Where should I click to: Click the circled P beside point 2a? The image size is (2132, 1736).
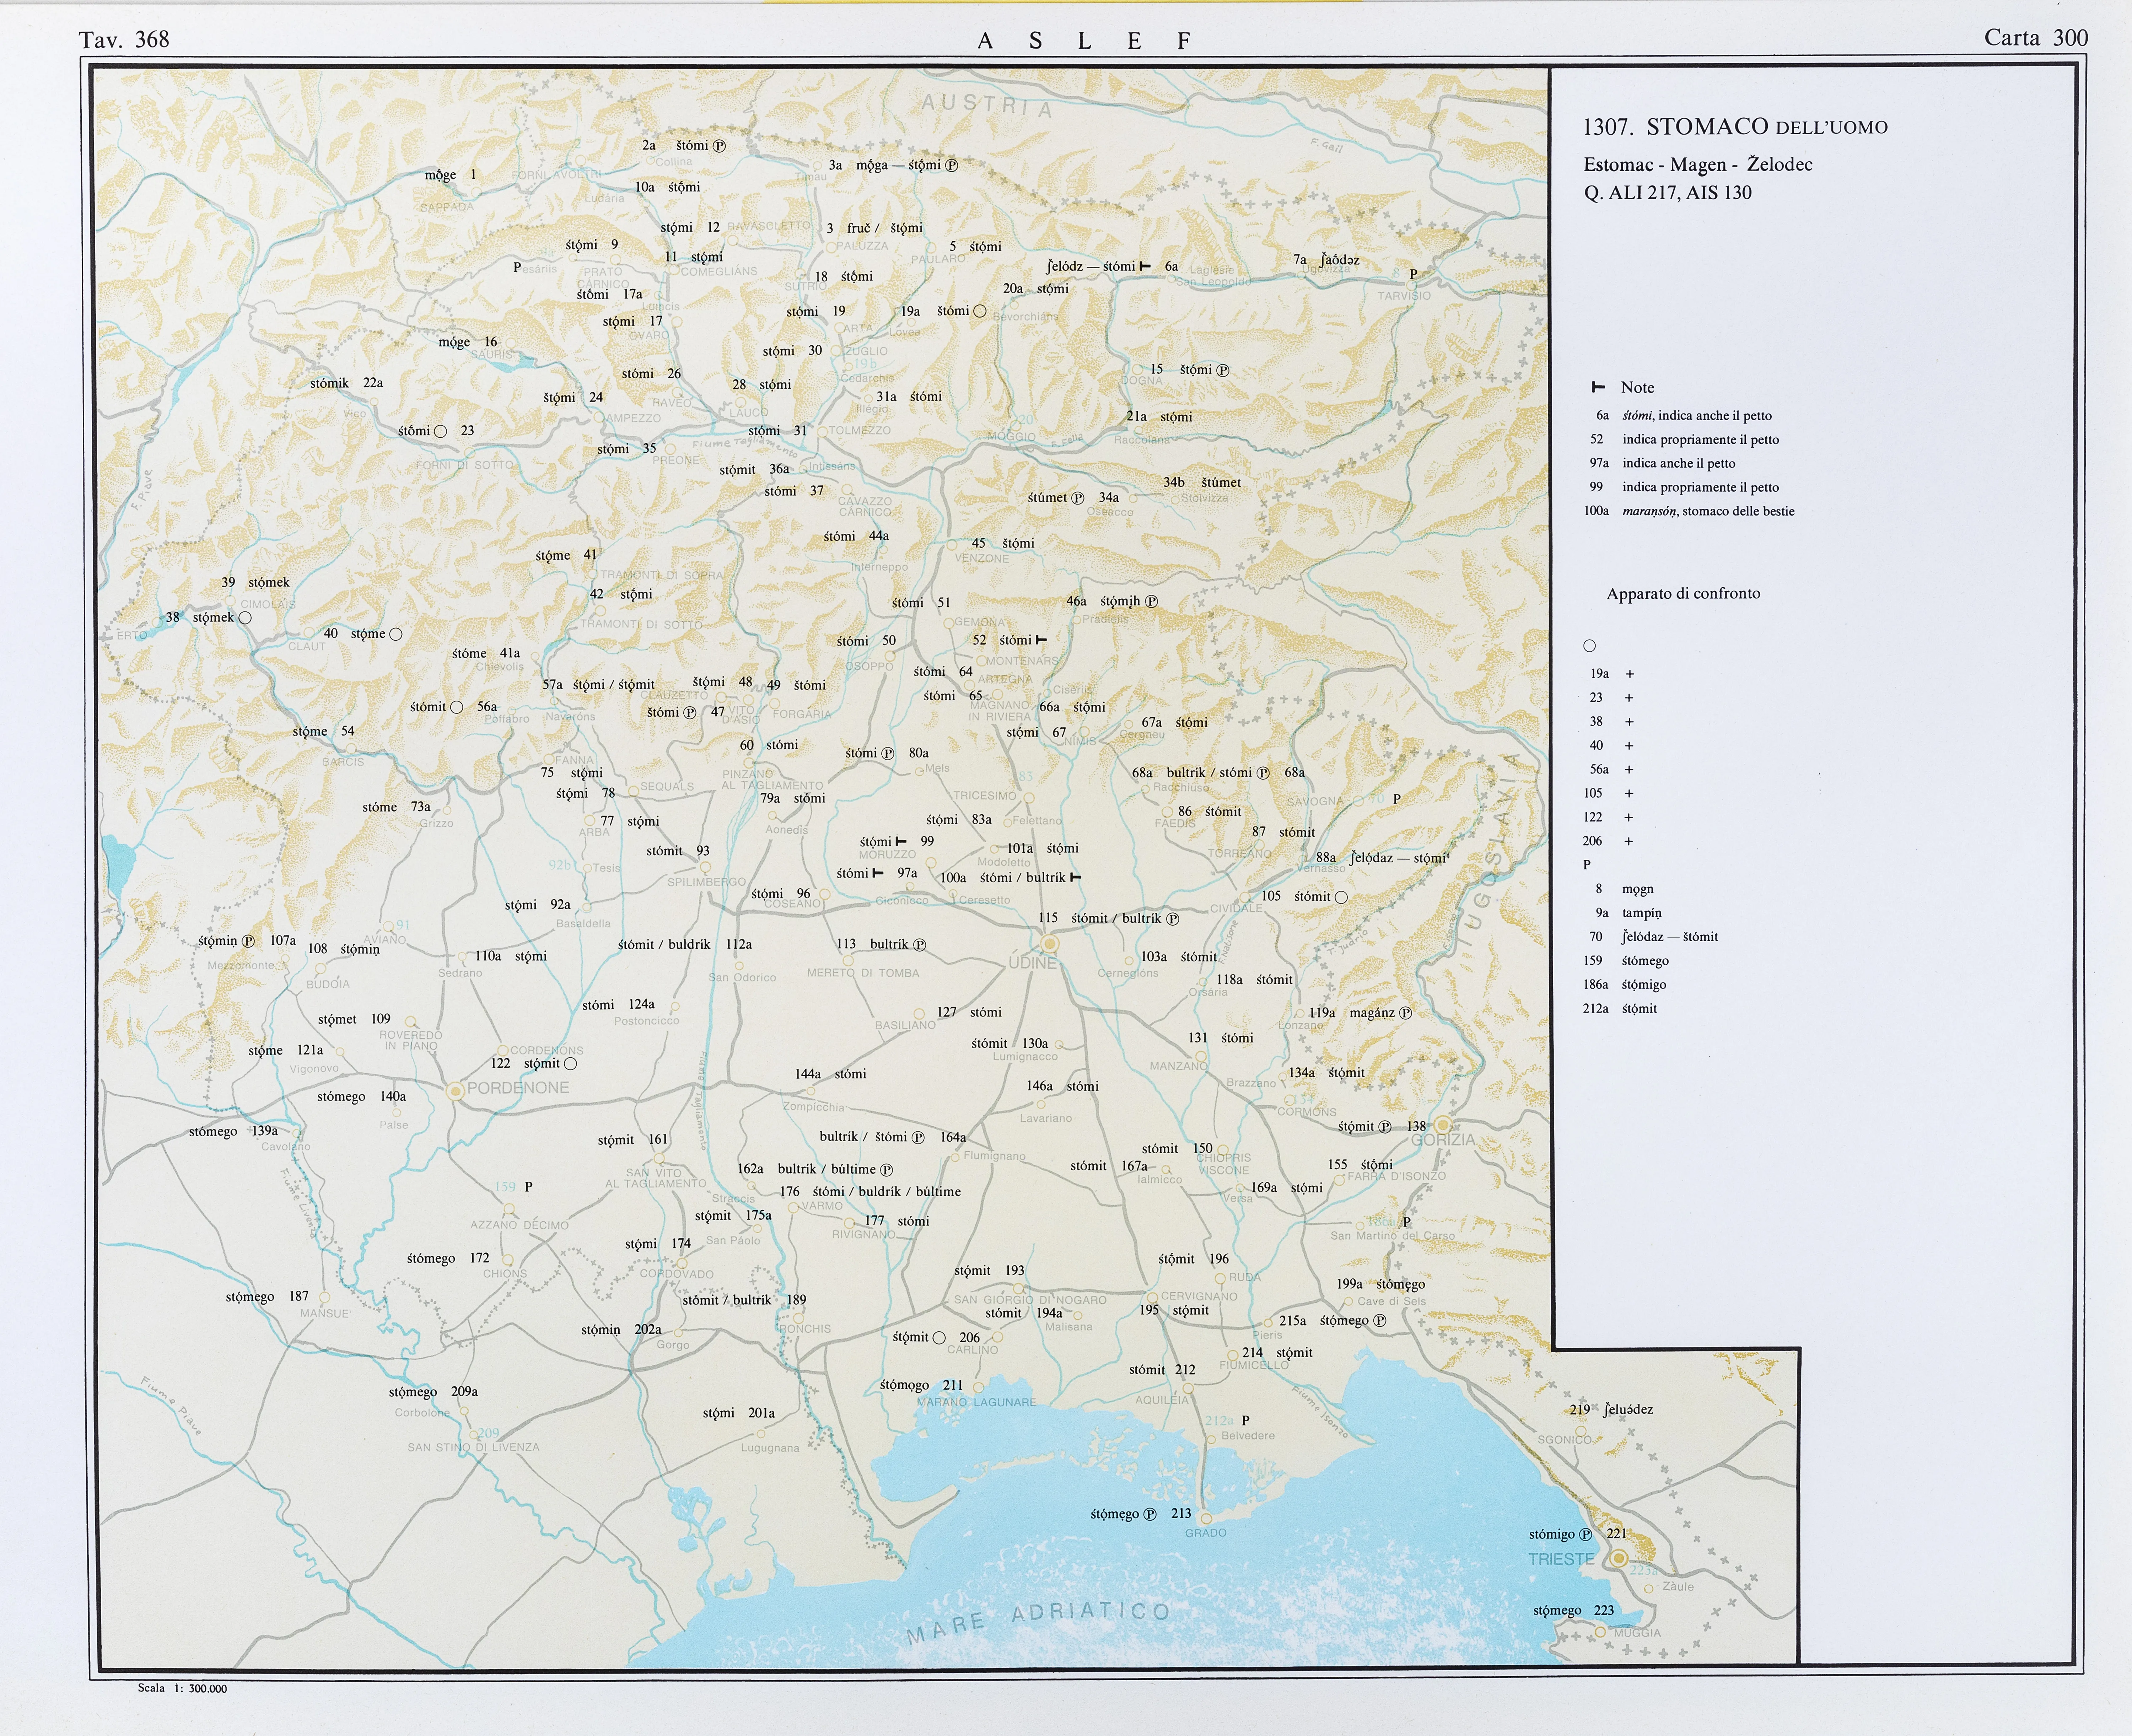tap(718, 146)
